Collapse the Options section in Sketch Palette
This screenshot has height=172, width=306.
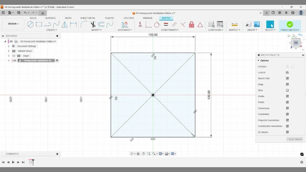259,60
